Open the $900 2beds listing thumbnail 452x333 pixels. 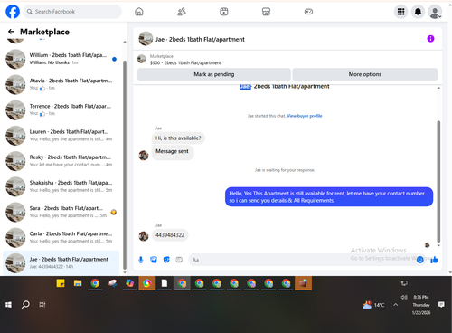coord(142,59)
